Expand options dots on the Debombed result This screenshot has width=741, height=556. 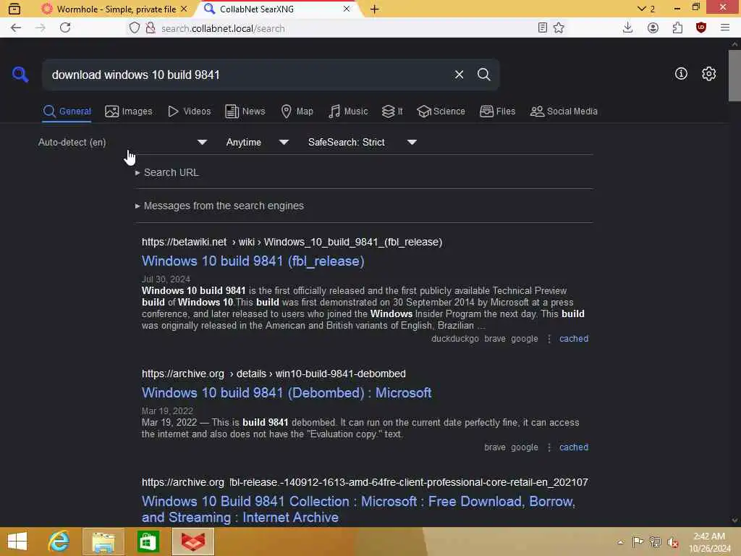click(x=549, y=447)
